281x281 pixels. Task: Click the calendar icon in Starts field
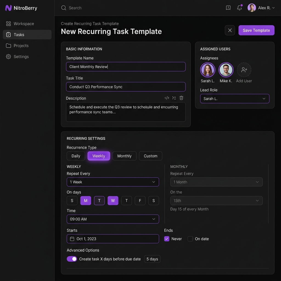tap(72, 239)
